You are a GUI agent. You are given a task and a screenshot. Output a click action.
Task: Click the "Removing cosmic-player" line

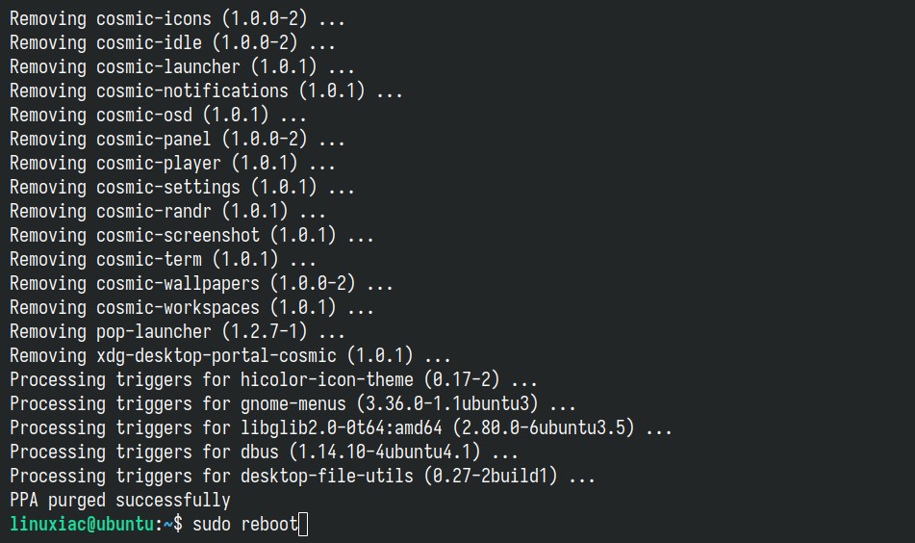pos(173,164)
